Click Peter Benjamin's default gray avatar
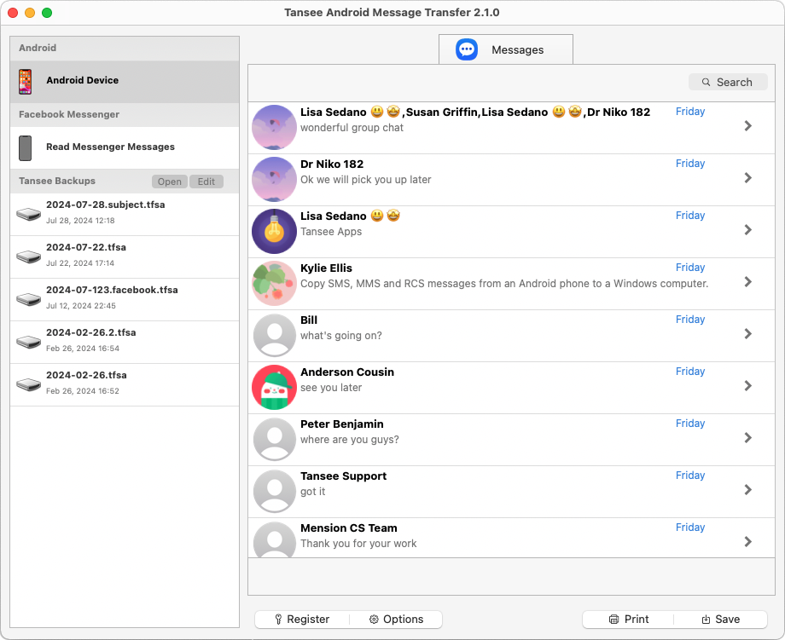This screenshot has height=640, width=785. (275, 440)
